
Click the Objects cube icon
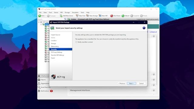tap(39, 80)
